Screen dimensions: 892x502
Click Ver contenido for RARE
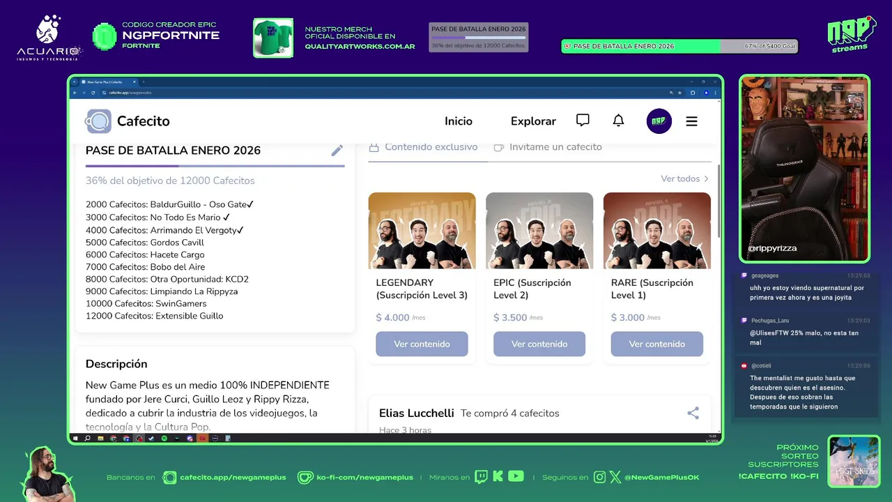[x=657, y=344]
